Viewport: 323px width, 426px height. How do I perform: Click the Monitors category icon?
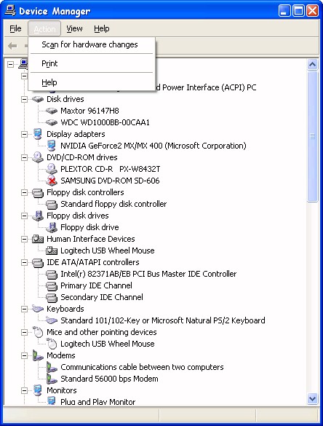click(37, 390)
